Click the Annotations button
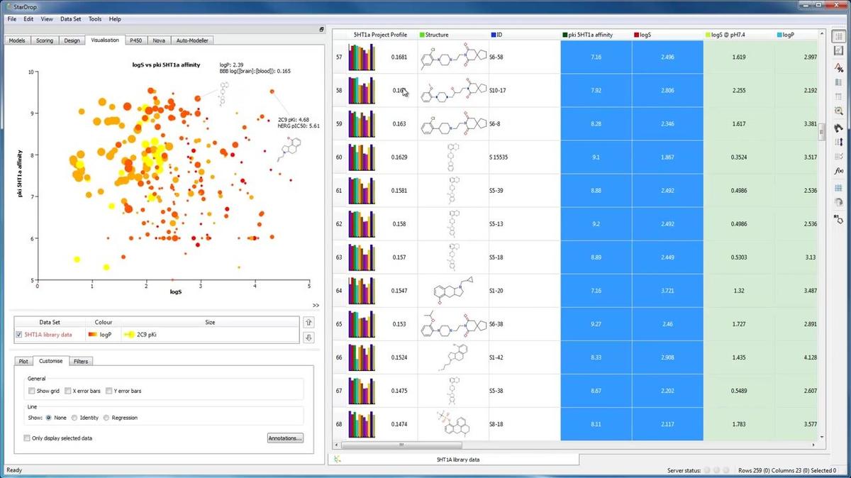Image resolution: width=851 pixels, height=478 pixels. [285, 438]
